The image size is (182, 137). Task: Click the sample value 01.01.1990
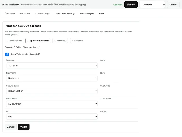pos(105,86)
